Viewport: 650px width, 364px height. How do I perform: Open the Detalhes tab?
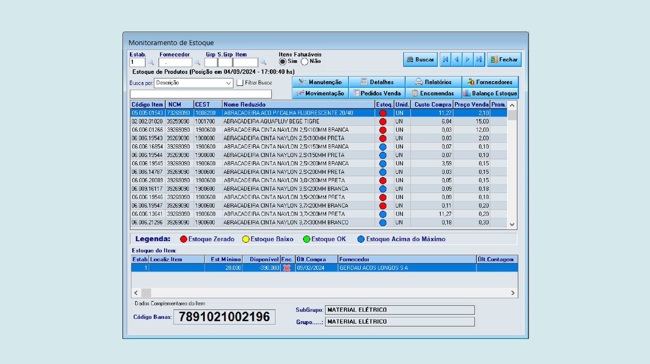[377, 82]
